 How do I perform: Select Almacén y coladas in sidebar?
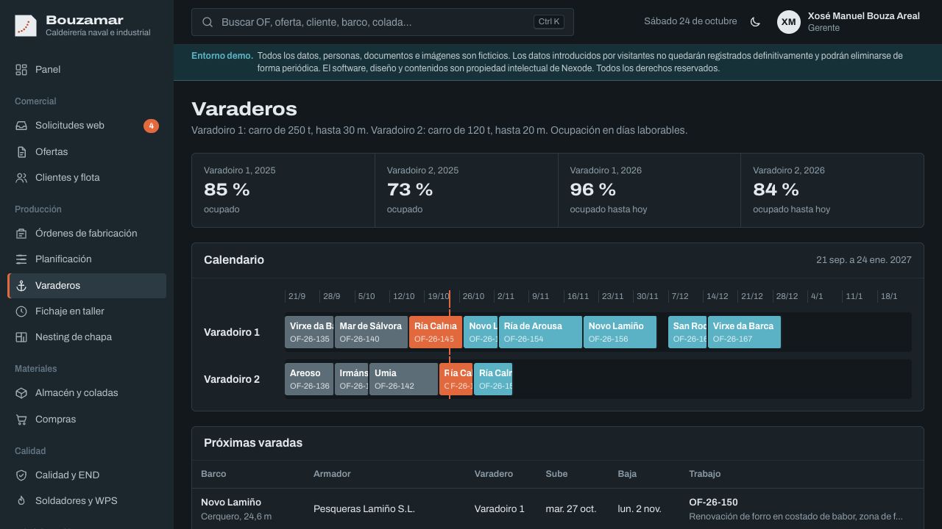(x=87, y=393)
